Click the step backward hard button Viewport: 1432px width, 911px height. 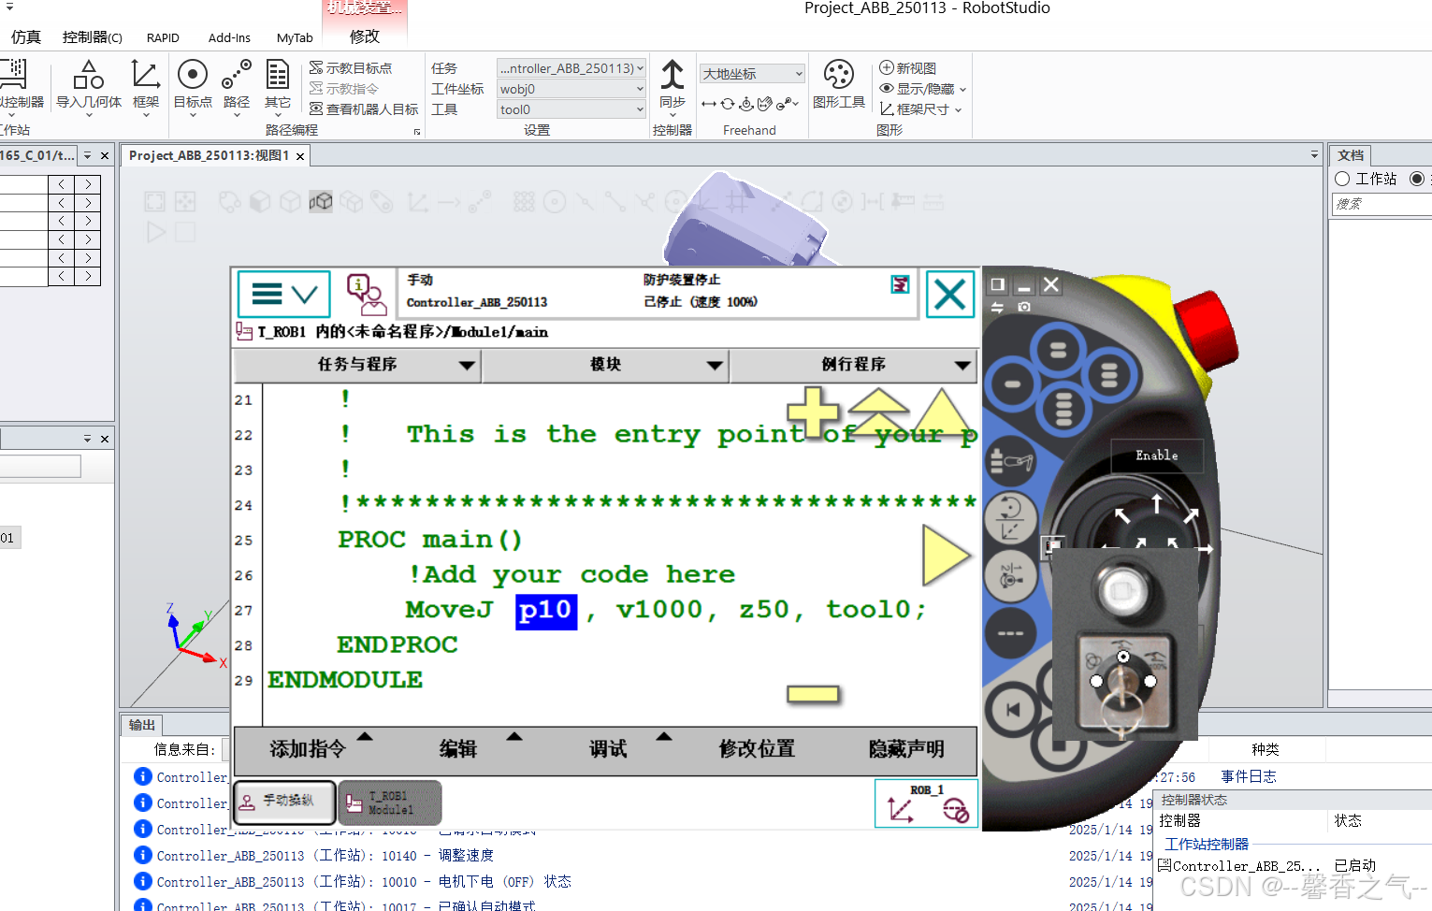tap(1013, 710)
